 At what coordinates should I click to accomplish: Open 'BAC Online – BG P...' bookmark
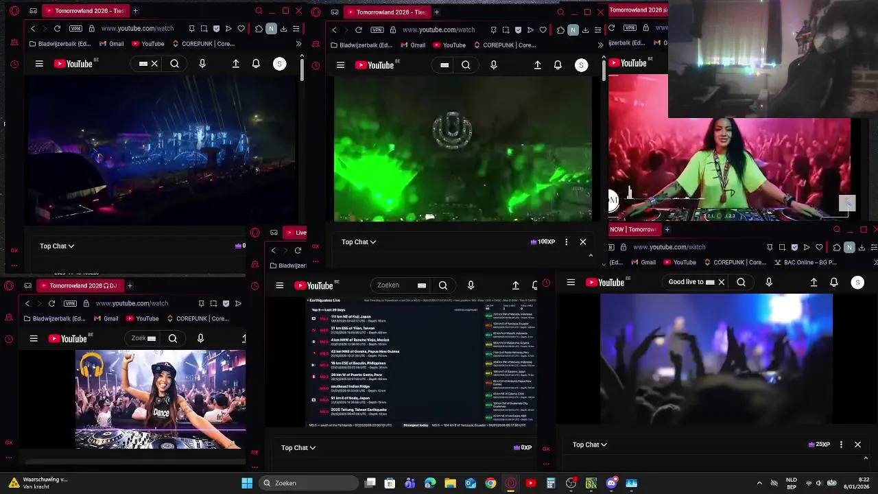tap(805, 262)
